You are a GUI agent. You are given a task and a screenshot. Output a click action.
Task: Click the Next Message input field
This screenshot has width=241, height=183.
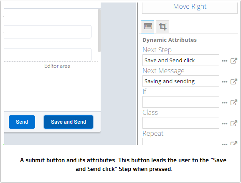click(181, 81)
